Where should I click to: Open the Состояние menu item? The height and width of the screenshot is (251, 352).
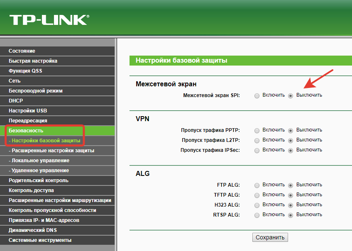22,51
